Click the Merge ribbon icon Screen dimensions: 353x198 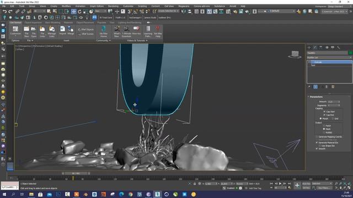click(x=71, y=31)
